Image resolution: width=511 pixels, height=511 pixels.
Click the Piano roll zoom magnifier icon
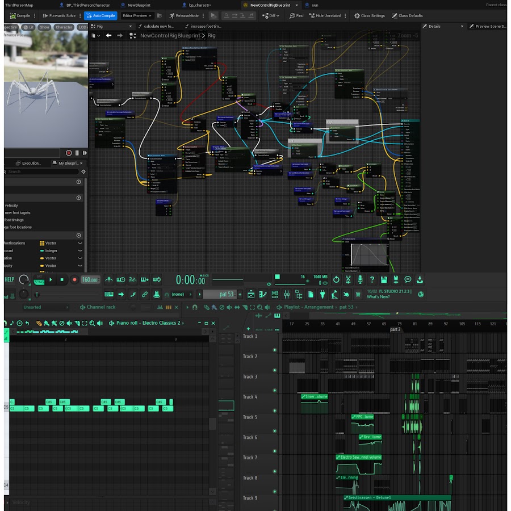92,323
